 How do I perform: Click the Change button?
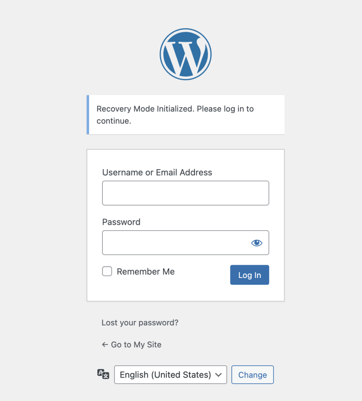click(x=253, y=375)
